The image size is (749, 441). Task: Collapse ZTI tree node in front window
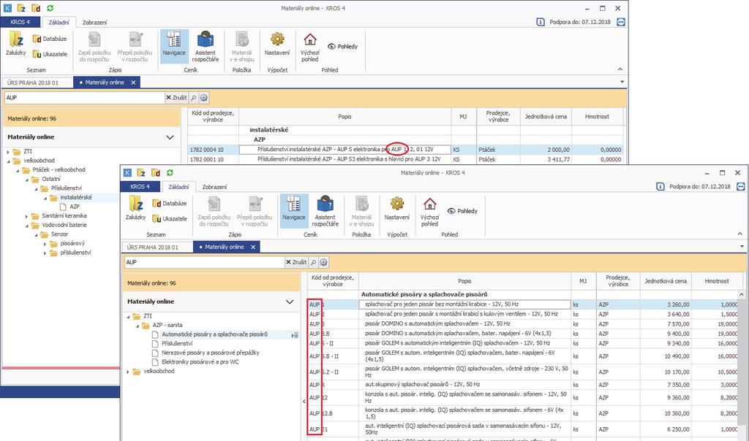128,317
